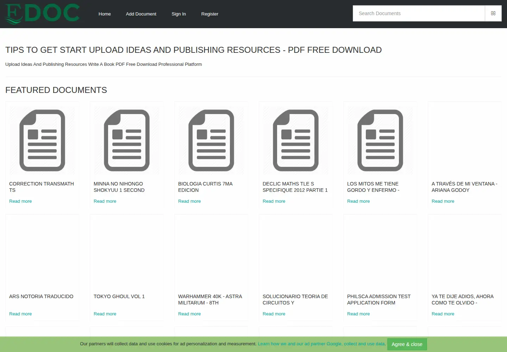Read more about A Través De Mi Ventana
This screenshot has height=352, width=507.
coord(443,201)
